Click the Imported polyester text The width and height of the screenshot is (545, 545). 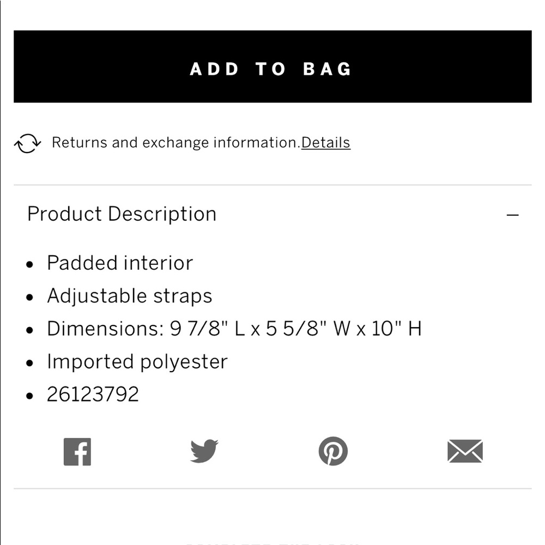click(137, 362)
